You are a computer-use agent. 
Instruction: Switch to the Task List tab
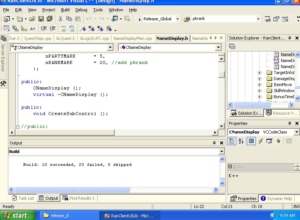23,198
